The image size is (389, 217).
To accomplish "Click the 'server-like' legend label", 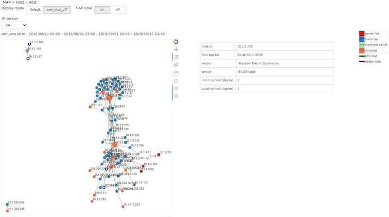I will coord(372,33).
